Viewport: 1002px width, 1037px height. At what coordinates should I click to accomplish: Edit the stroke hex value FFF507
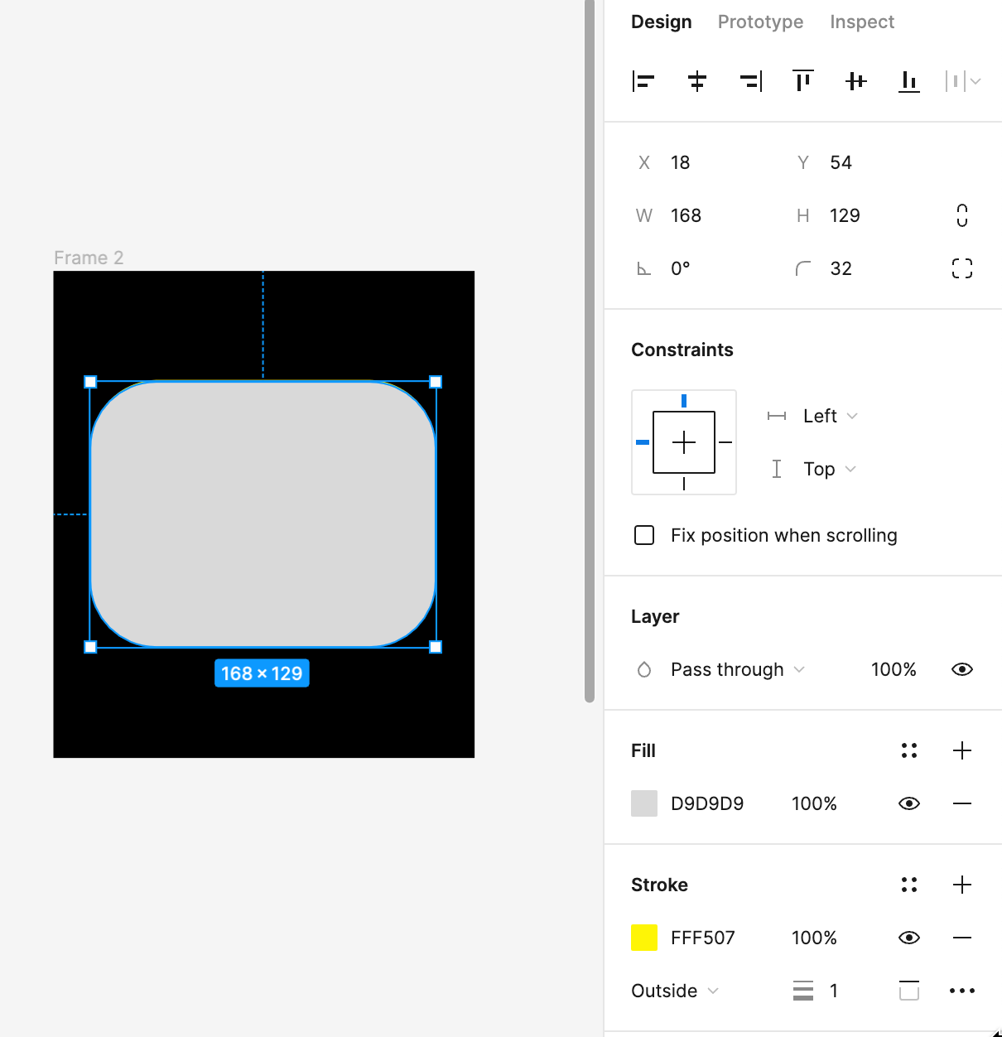pos(703,938)
